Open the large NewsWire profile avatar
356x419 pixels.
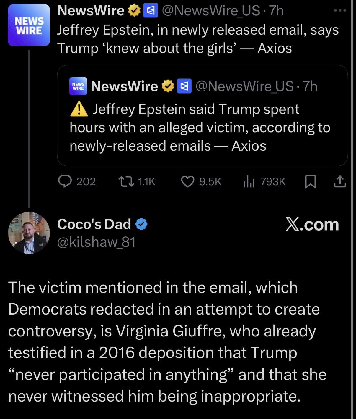coord(29,25)
